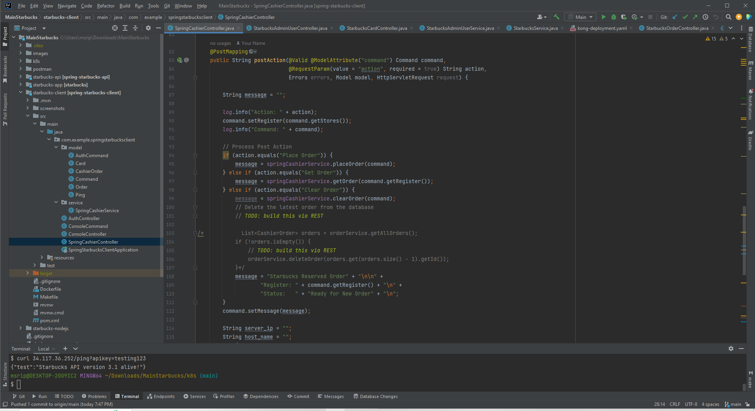The image size is (755, 411).
Task: Run with Coverage using the shield icon
Action: click(x=623, y=17)
